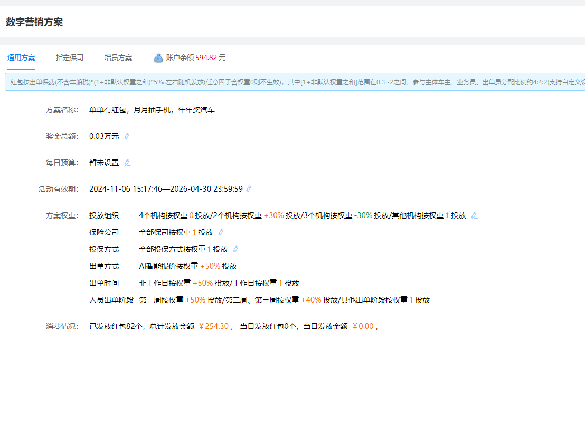Click the 全部投保方式按权重 1 投放 text

tap(183, 249)
